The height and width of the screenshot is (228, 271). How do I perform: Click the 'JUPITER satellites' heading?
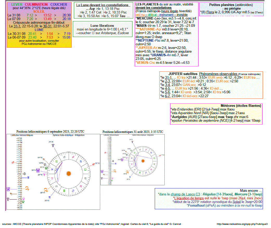(183, 74)
